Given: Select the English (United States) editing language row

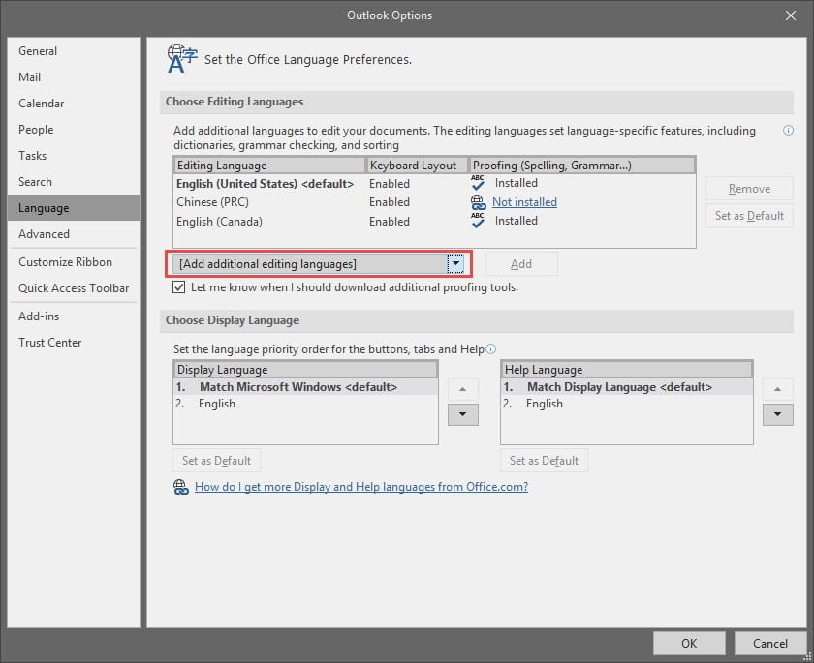Looking at the screenshot, I should [x=434, y=184].
